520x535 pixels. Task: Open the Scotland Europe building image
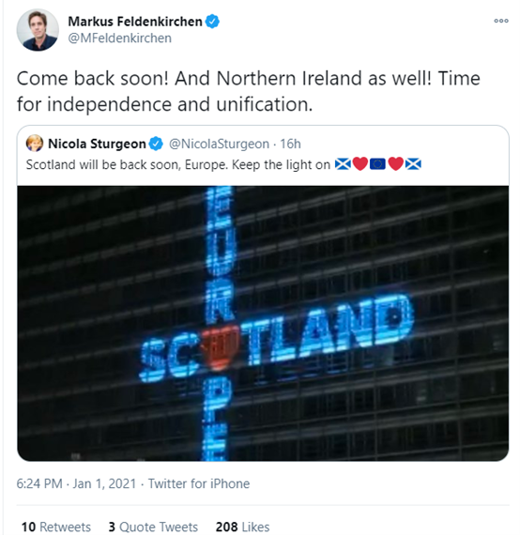click(263, 324)
